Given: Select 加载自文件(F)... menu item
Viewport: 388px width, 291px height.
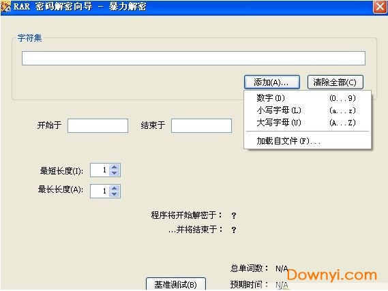Looking at the screenshot, I should coord(307,141).
